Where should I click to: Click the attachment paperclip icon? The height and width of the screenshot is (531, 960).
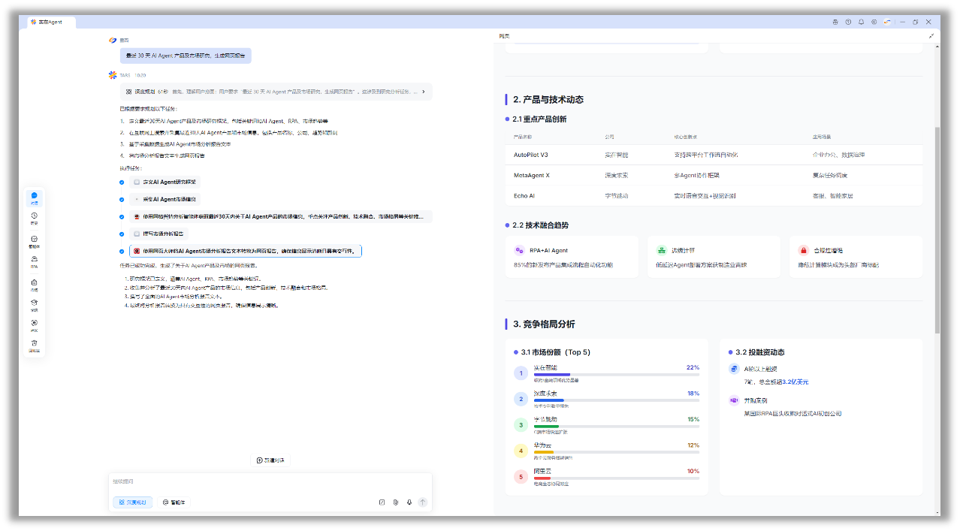(395, 502)
